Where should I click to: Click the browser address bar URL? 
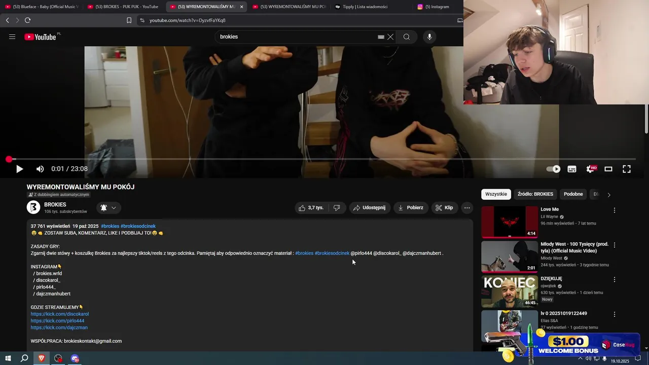tap(188, 20)
